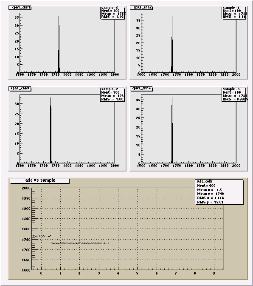Click x-axis label 1950 in cpa1_chn4 plot

(224, 166)
